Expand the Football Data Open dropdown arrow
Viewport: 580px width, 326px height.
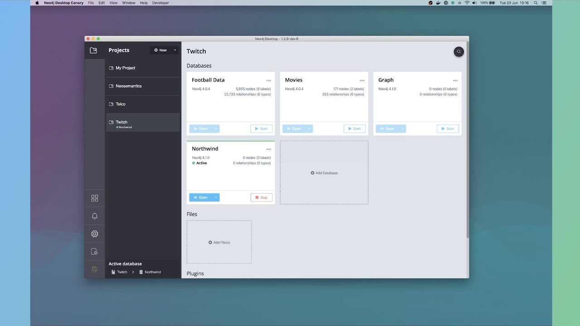point(216,129)
